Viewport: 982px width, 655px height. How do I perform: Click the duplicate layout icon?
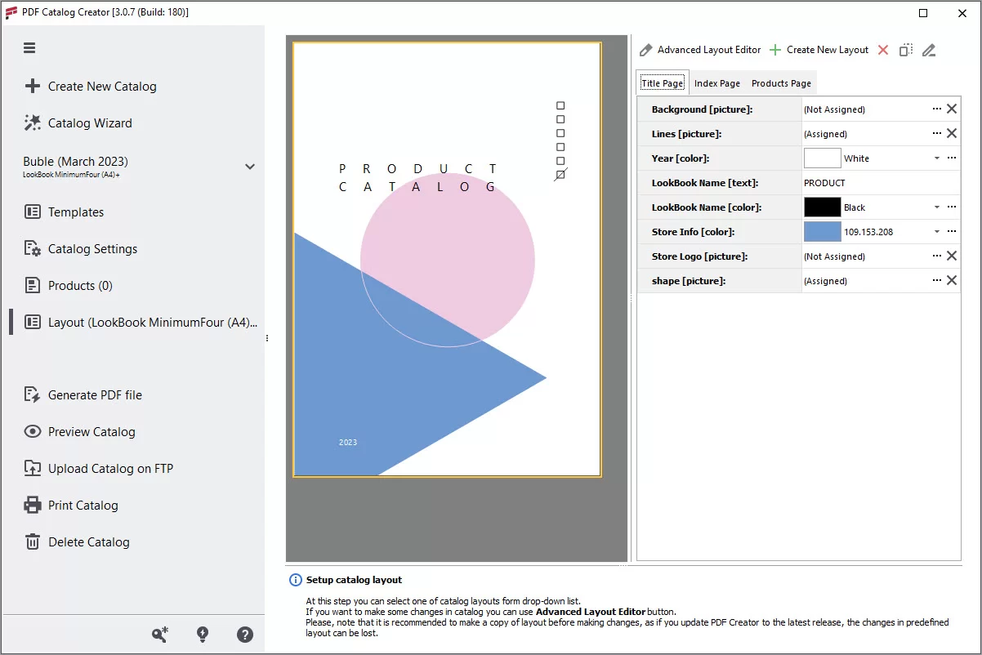tap(906, 50)
